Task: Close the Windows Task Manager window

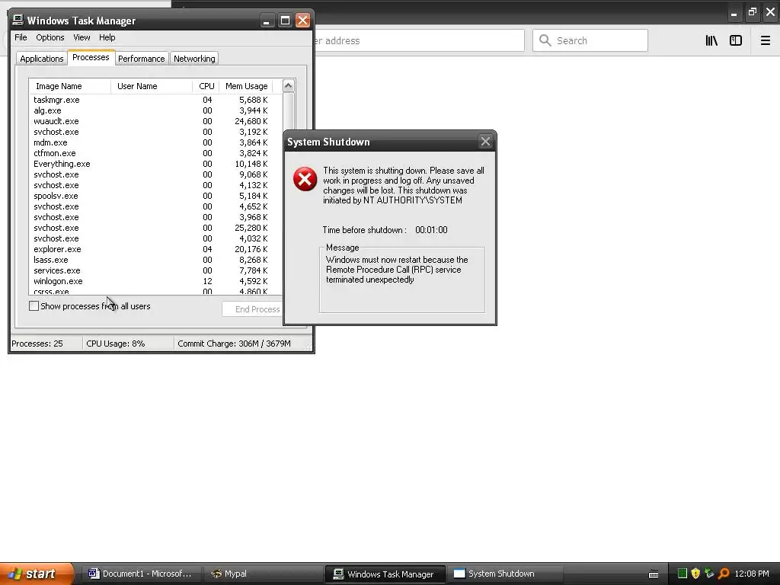Action: pyautogui.click(x=302, y=21)
